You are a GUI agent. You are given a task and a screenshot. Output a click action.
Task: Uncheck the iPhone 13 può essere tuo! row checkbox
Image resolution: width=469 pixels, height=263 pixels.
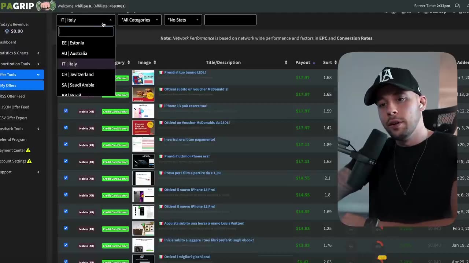coord(66,111)
